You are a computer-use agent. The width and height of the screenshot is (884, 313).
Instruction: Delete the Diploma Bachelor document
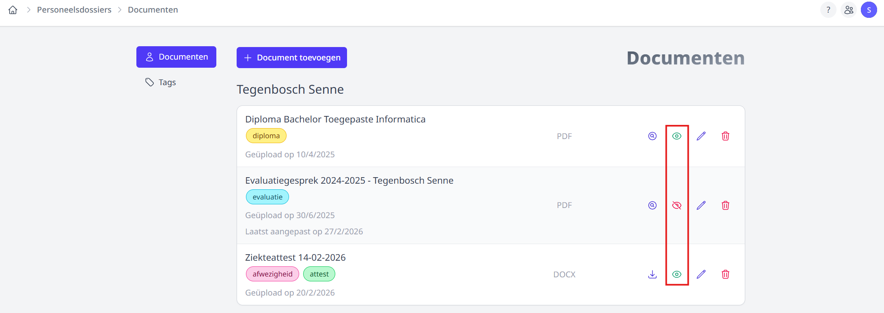[725, 136]
